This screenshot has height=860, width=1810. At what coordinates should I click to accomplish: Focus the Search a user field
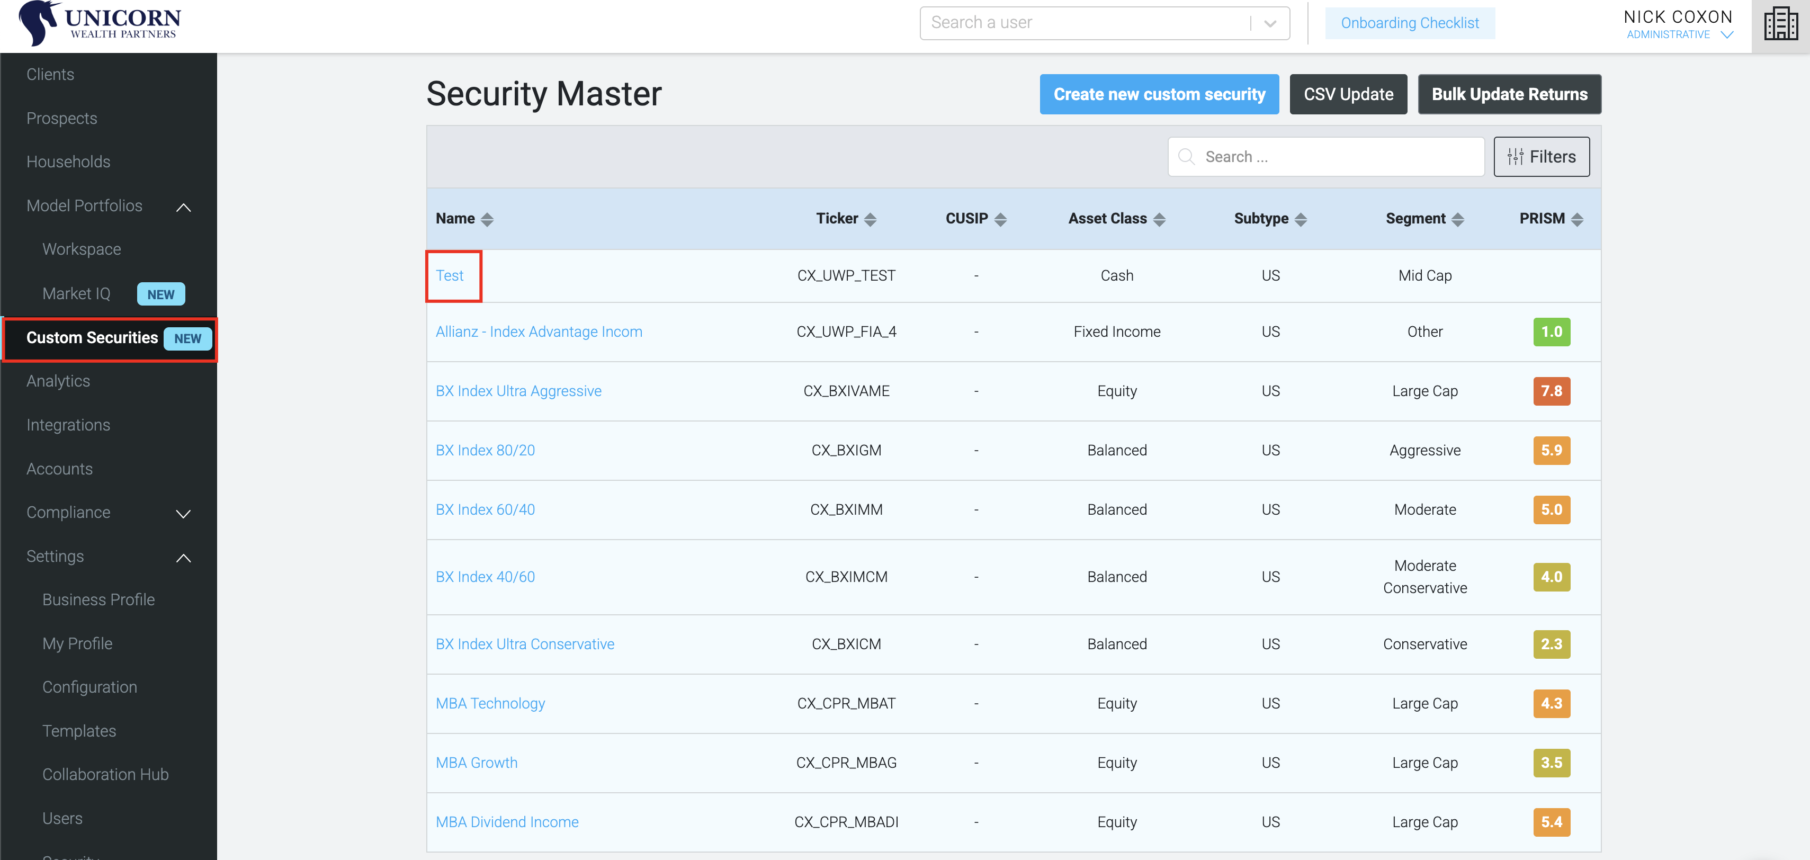pos(1104,23)
